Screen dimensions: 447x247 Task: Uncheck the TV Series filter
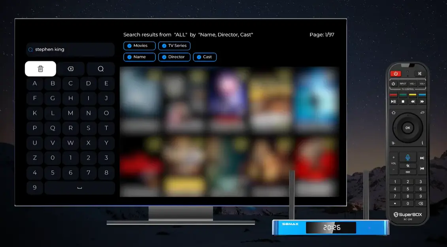(174, 46)
